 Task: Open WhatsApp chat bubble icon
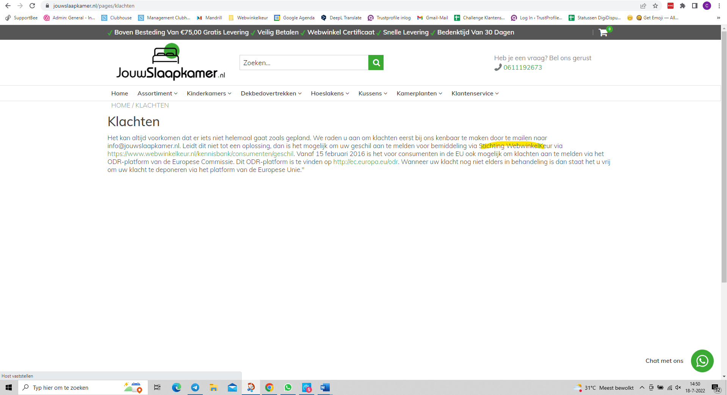coord(702,361)
